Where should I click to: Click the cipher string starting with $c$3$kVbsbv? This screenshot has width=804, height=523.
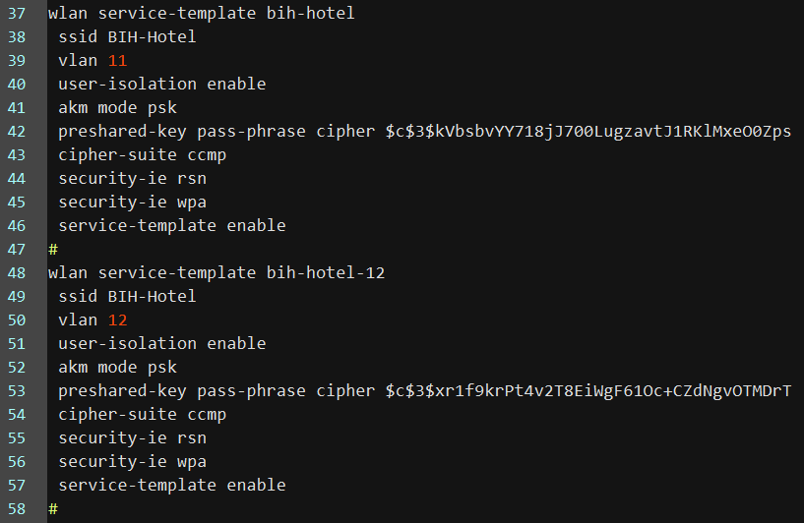tap(588, 132)
